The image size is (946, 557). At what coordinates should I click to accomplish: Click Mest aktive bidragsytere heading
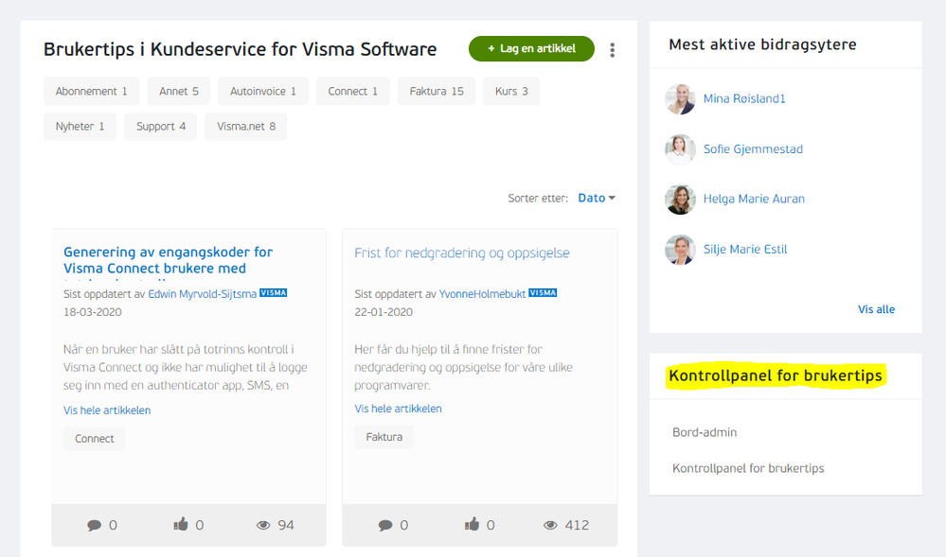coord(762,44)
